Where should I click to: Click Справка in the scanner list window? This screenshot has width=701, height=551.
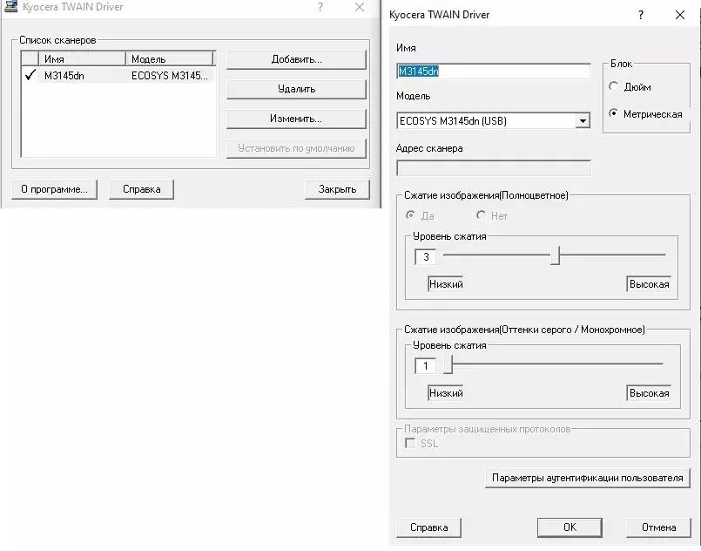coord(141,189)
